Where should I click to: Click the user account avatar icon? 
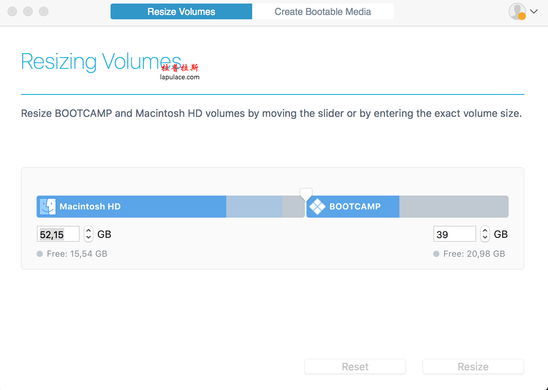click(517, 11)
